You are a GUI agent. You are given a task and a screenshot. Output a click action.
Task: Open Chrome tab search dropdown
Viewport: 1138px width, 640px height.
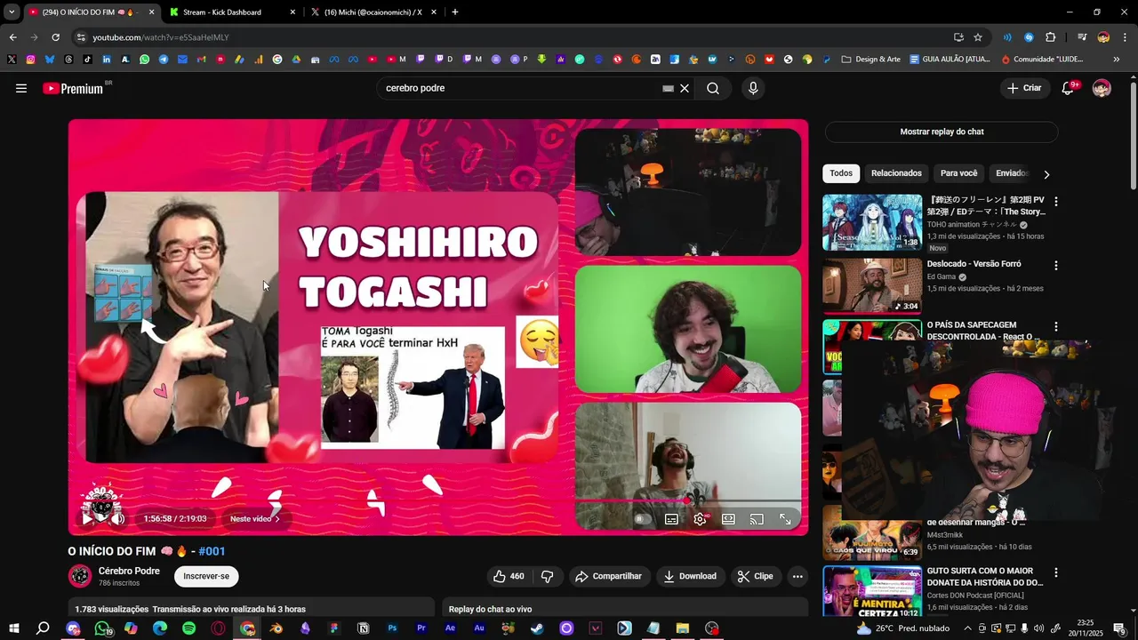pyautogui.click(x=12, y=12)
